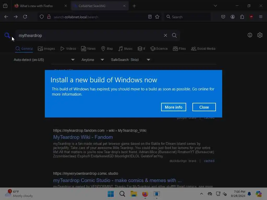Switch to News category

[88, 49]
